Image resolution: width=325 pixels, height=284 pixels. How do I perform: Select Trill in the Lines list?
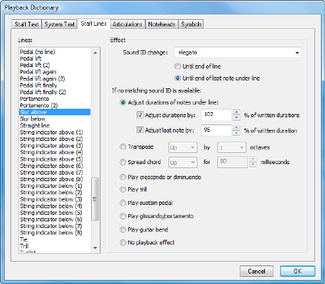point(55,246)
